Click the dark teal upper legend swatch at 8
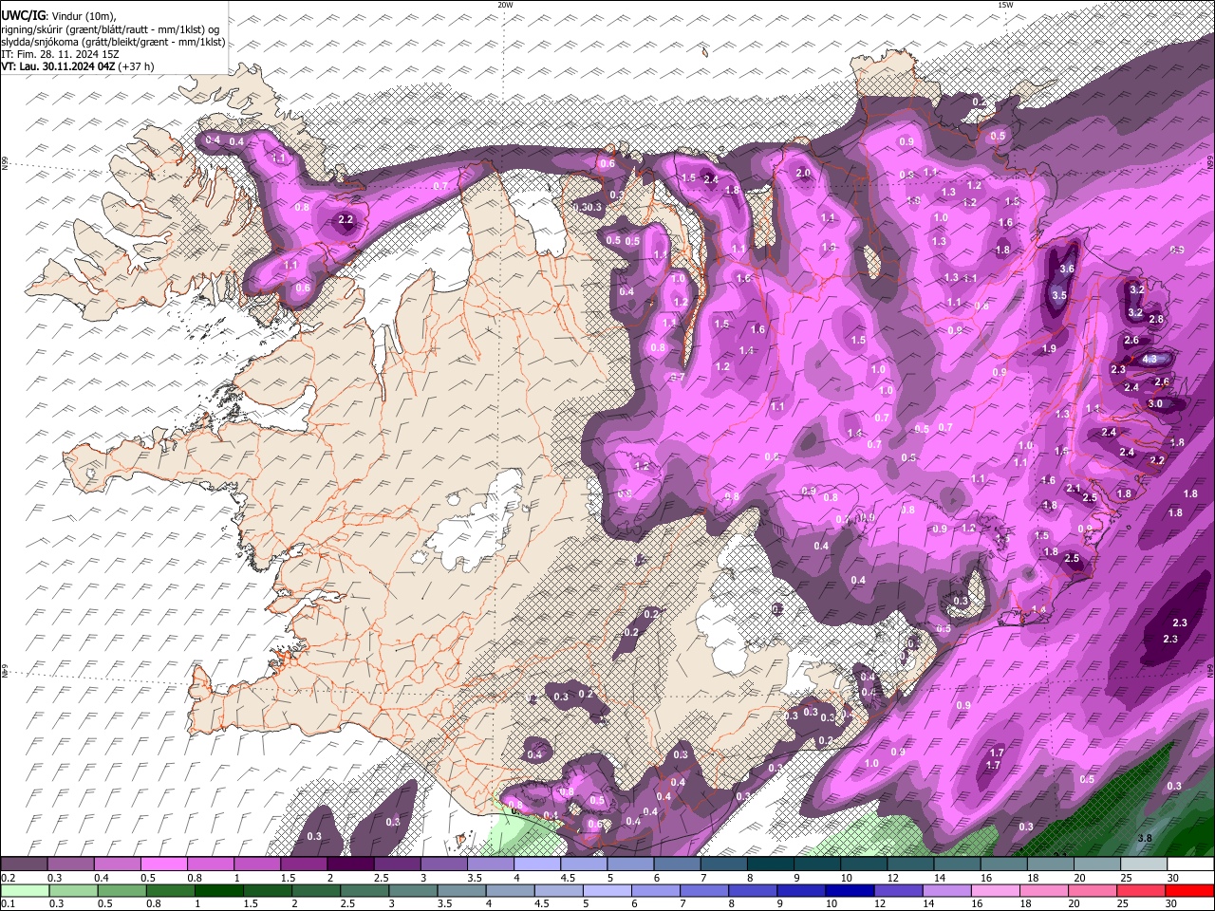The width and height of the screenshot is (1215, 911). tap(771, 865)
